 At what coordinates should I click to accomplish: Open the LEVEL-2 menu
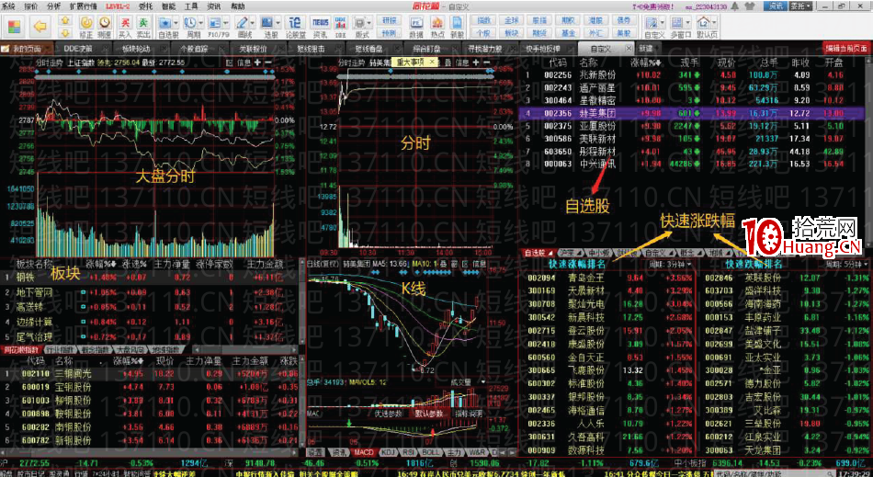pos(117,6)
